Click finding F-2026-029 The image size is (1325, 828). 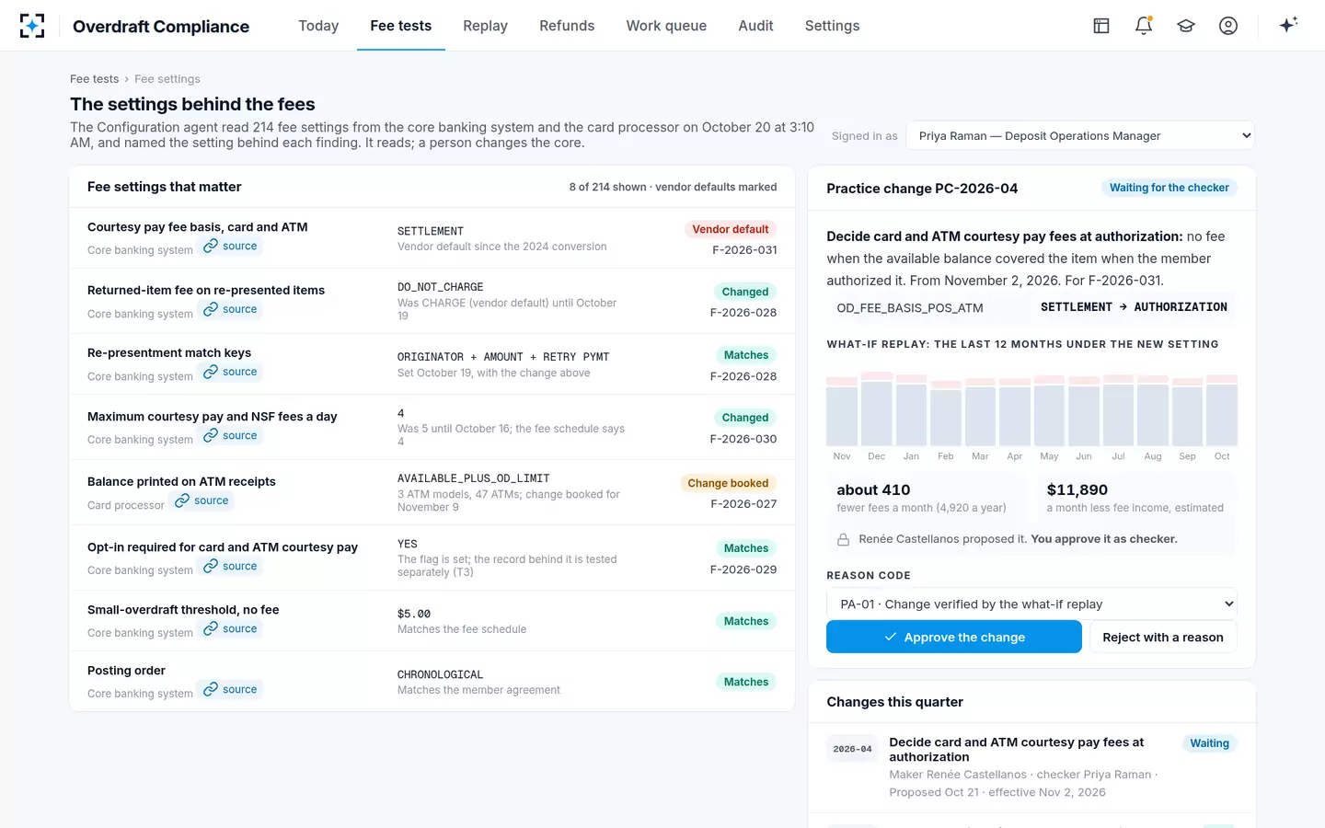(743, 569)
